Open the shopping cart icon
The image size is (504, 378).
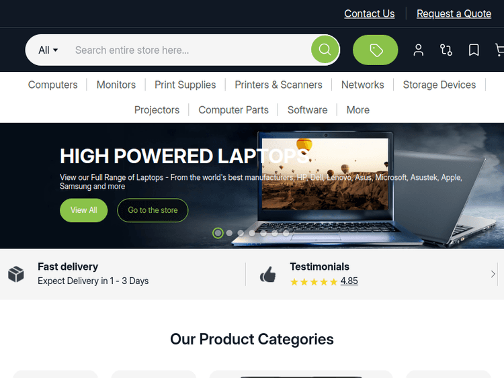[x=500, y=50]
